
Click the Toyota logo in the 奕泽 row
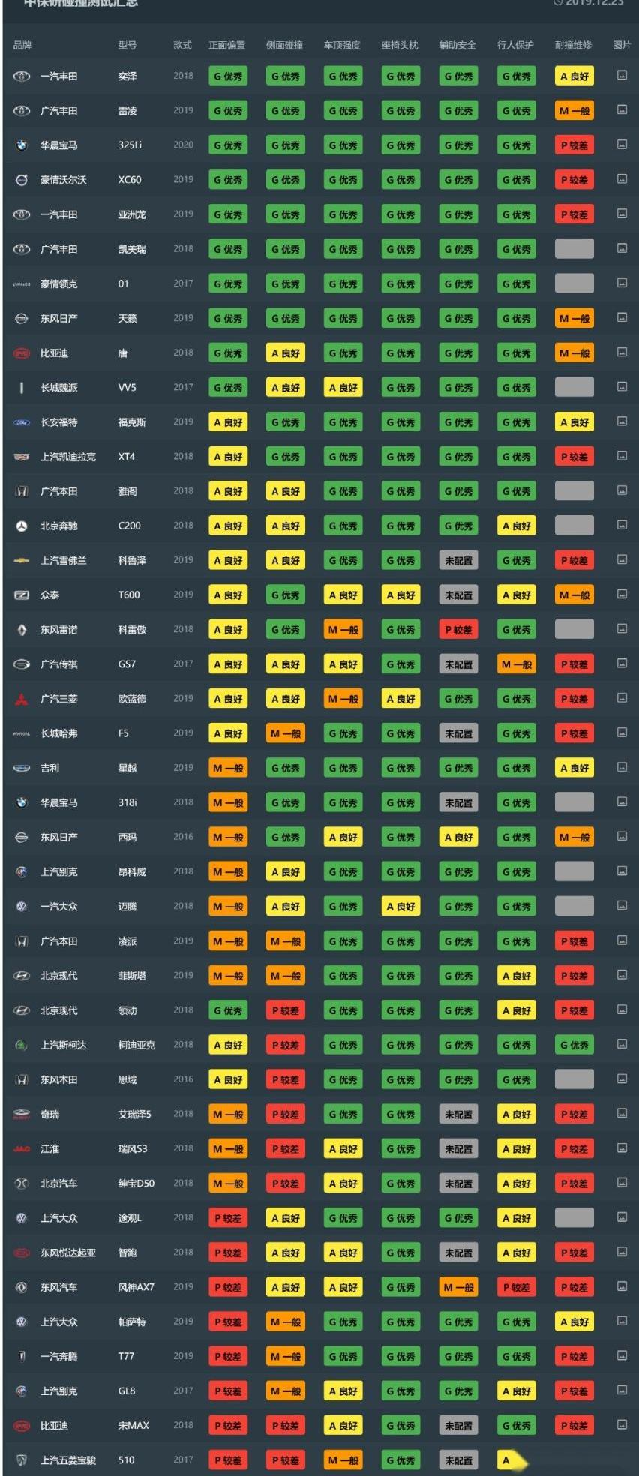[22, 76]
